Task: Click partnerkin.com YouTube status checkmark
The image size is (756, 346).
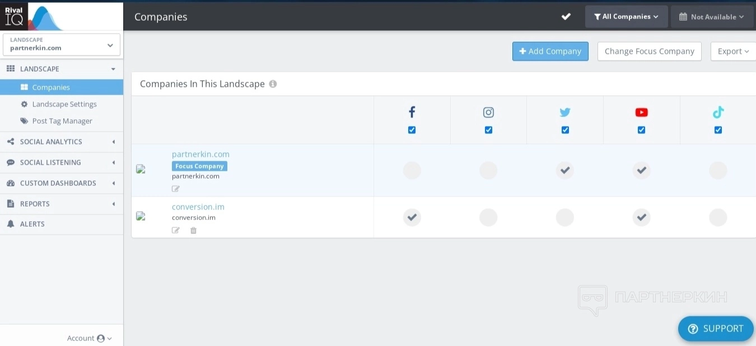Action: 642,170
